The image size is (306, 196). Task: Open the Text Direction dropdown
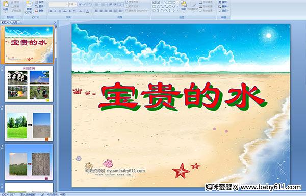pyautogui.click(x=133, y=2)
